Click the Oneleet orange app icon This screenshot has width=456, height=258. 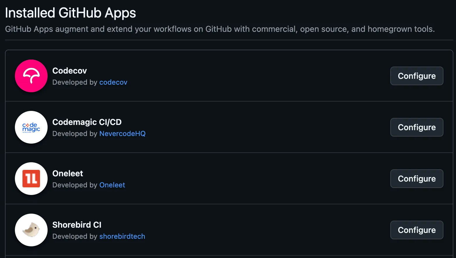(x=31, y=179)
